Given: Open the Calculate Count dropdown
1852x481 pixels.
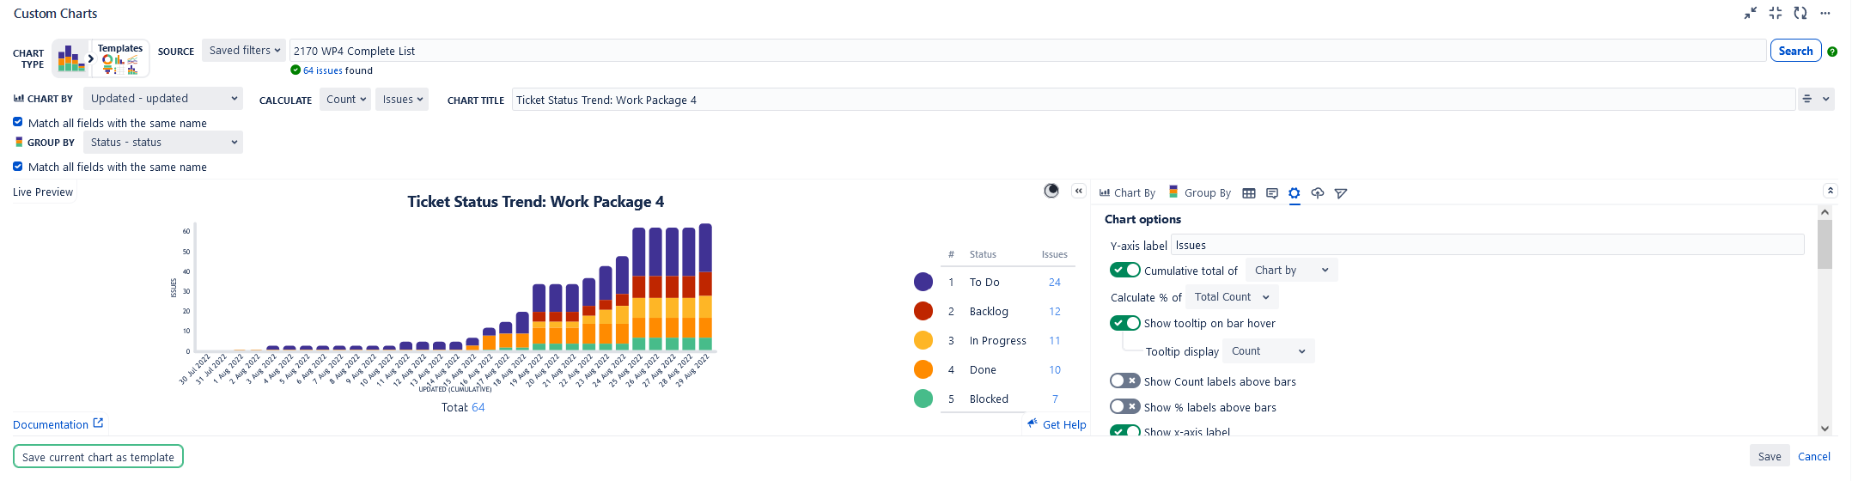Looking at the screenshot, I should pyautogui.click(x=346, y=100).
